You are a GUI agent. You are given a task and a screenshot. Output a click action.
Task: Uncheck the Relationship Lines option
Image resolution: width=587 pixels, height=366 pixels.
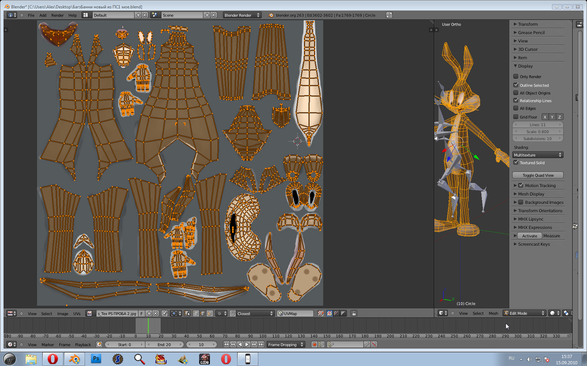click(515, 100)
